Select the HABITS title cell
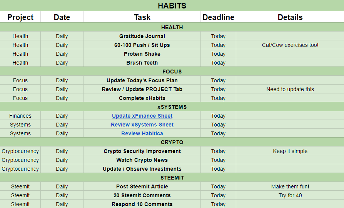Image resolution: width=344 pixels, height=208 pixels. [172, 5]
